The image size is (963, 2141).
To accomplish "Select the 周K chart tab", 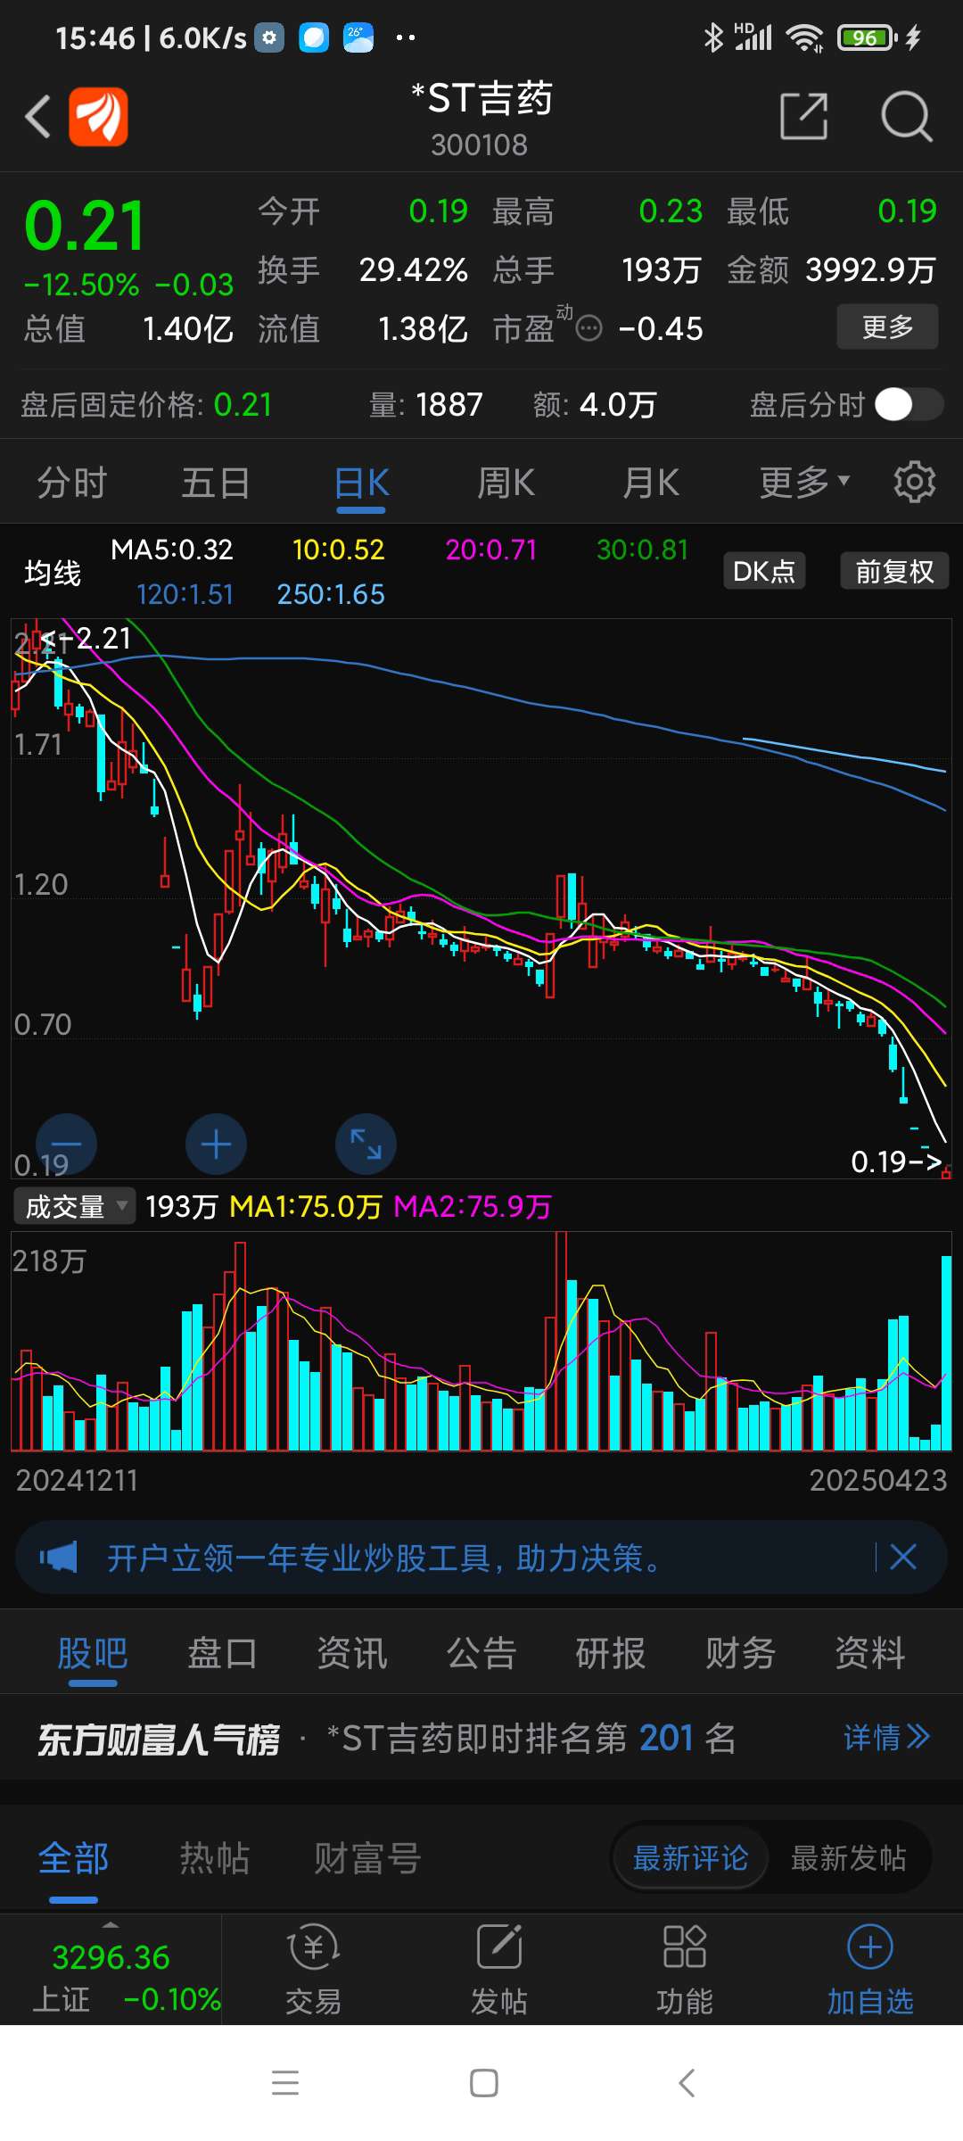I will coord(506,483).
